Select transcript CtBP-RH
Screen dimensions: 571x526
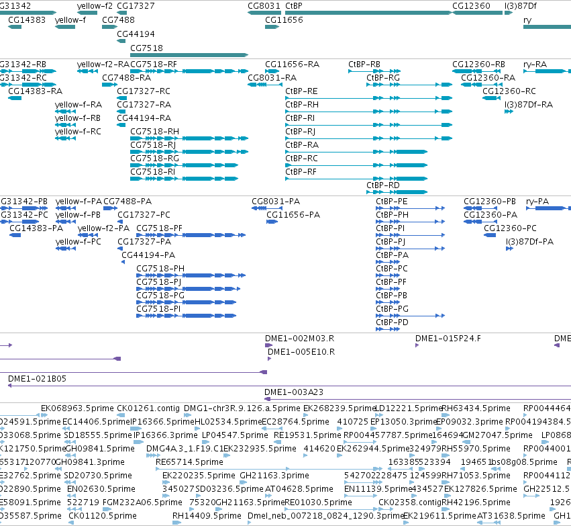[302, 105]
